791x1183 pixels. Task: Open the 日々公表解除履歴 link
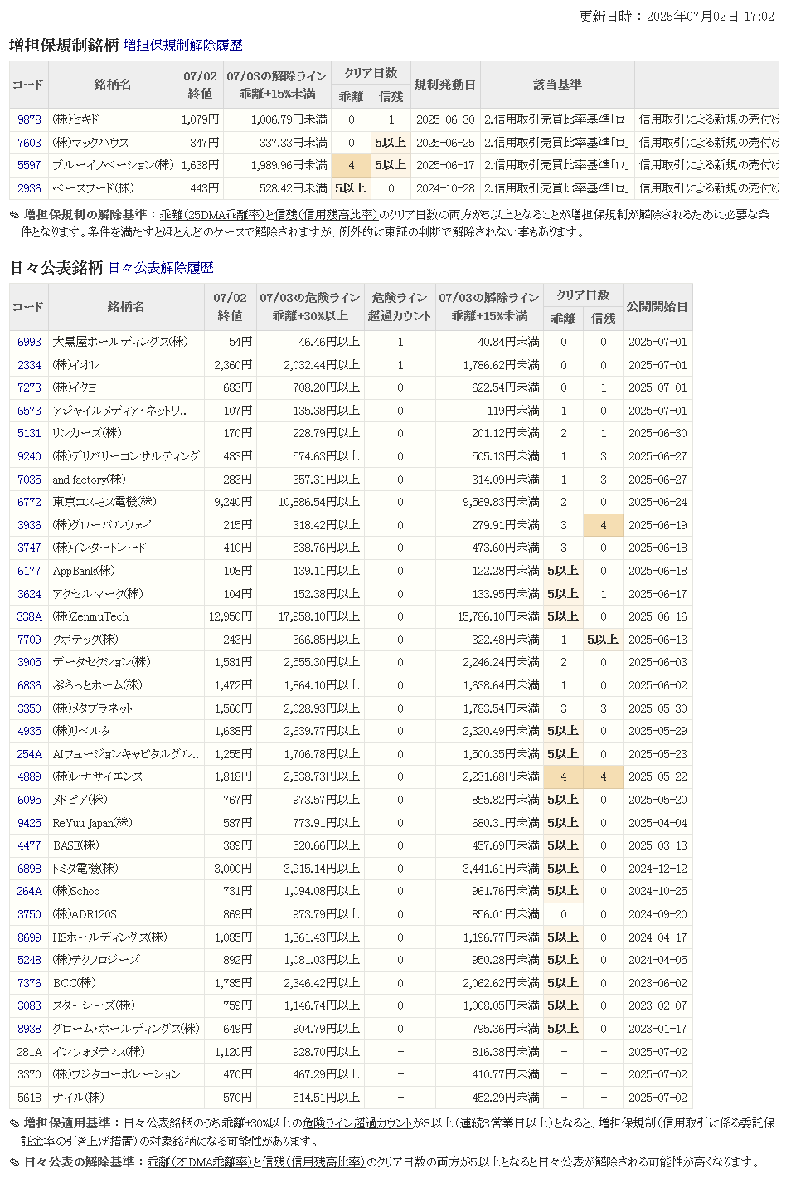click(161, 268)
